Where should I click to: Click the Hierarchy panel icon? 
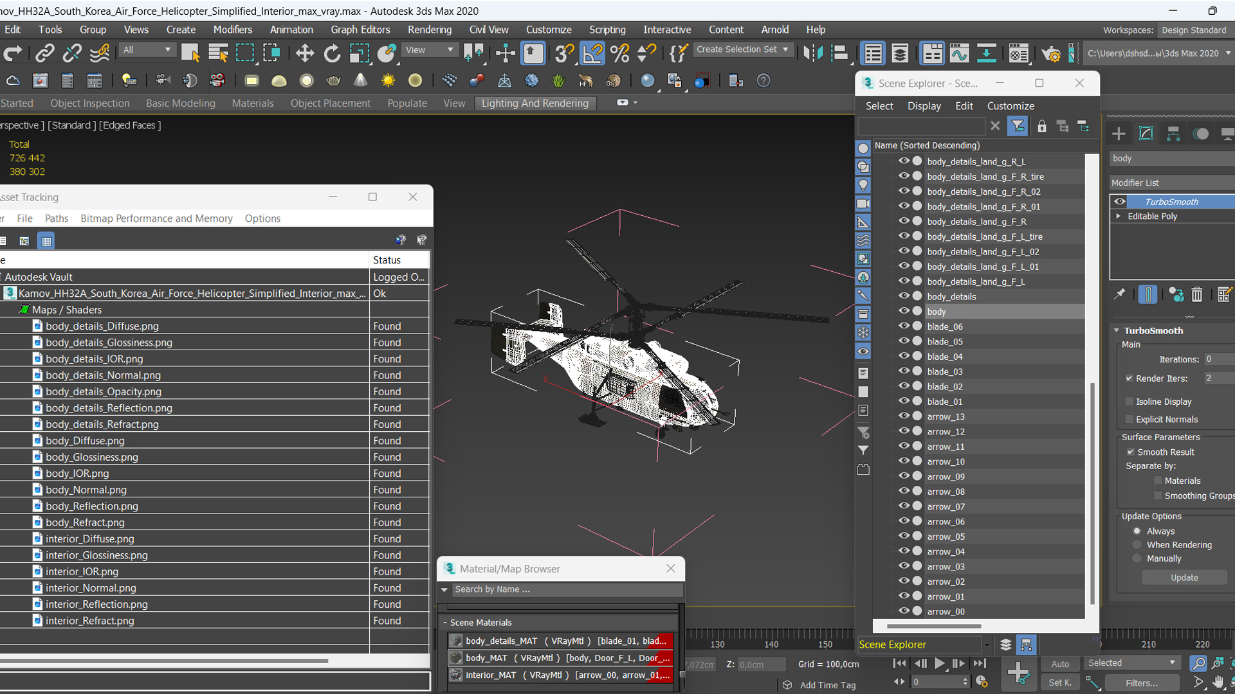pos(1173,134)
